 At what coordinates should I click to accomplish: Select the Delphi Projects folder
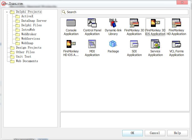[x=26, y=12]
